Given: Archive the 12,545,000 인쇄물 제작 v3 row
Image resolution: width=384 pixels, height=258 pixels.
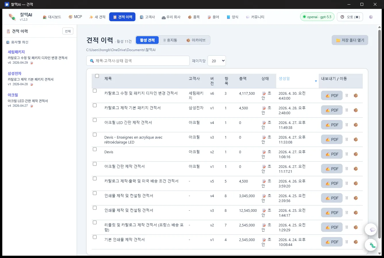Looking at the screenshot, I should (356, 213).
